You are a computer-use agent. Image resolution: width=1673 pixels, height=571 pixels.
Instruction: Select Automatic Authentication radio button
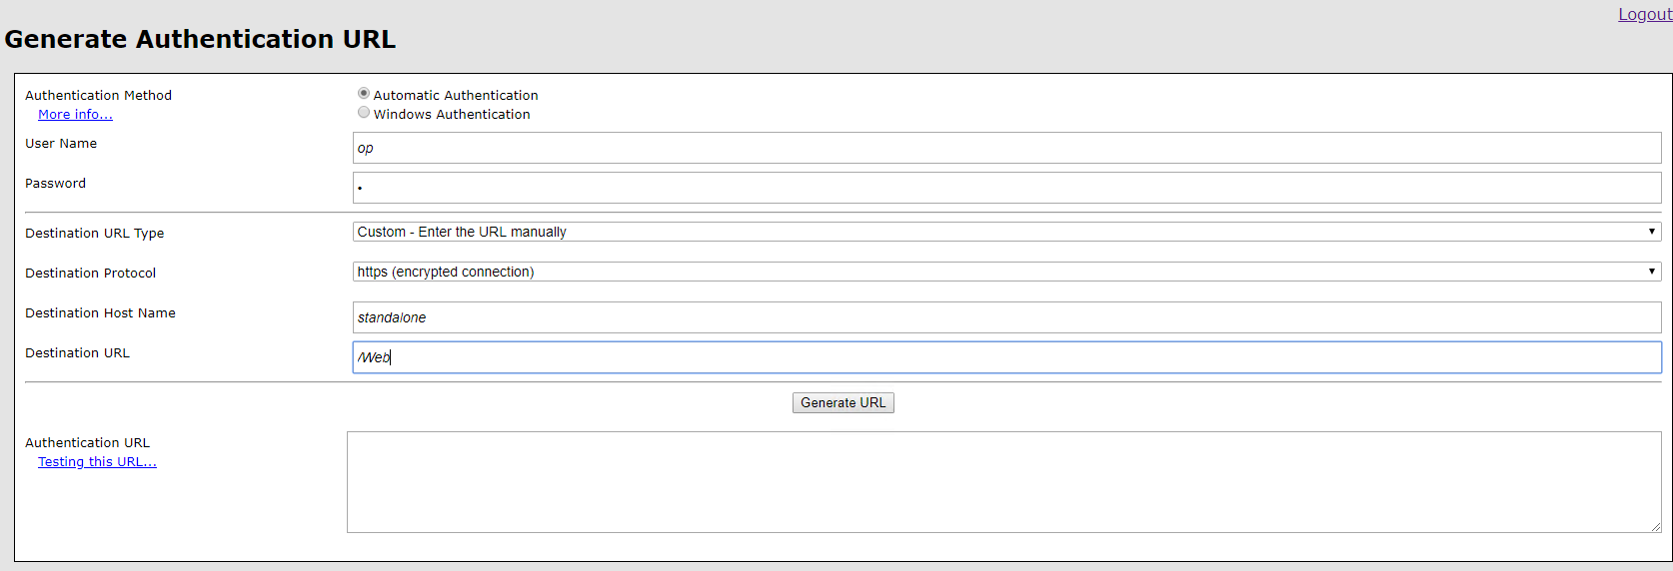364,93
